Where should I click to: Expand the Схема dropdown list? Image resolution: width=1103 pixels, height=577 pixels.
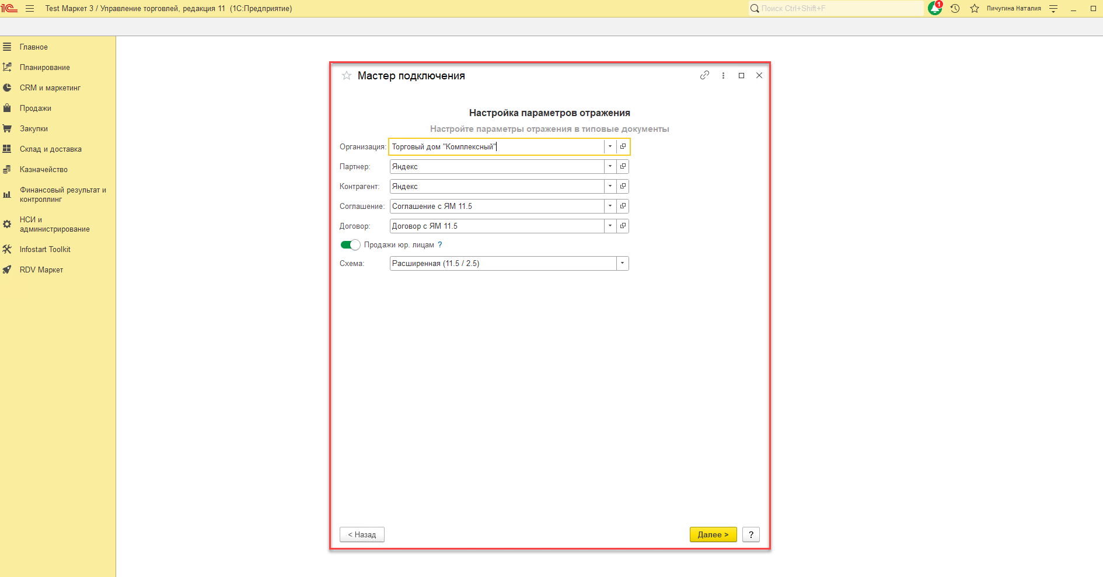(622, 264)
